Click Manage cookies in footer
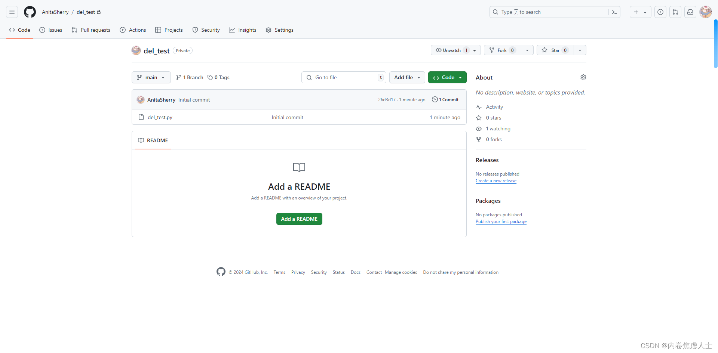 (x=401, y=272)
